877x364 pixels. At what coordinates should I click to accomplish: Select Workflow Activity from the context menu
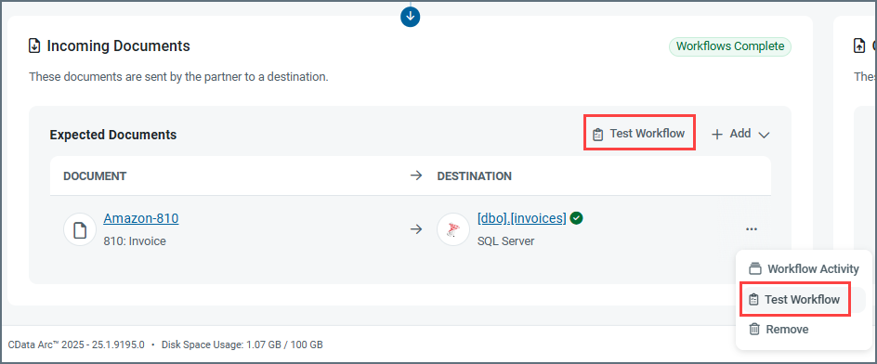(x=804, y=269)
